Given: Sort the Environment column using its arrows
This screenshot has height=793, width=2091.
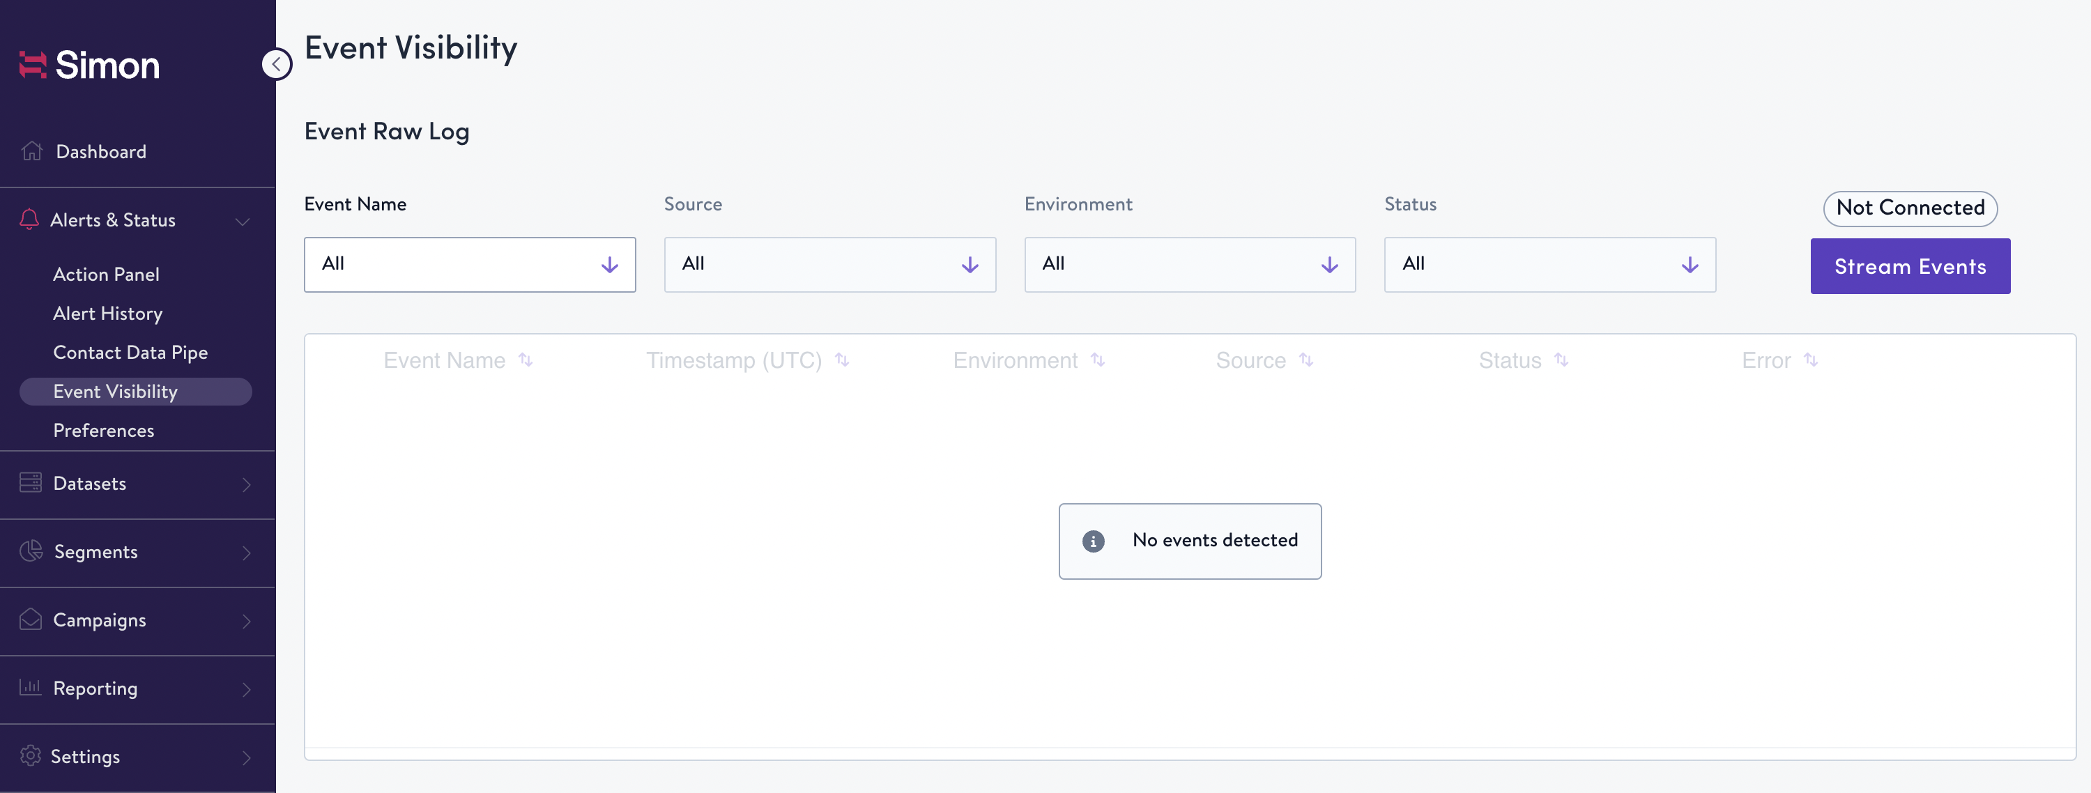Looking at the screenshot, I should point(1098,360).
